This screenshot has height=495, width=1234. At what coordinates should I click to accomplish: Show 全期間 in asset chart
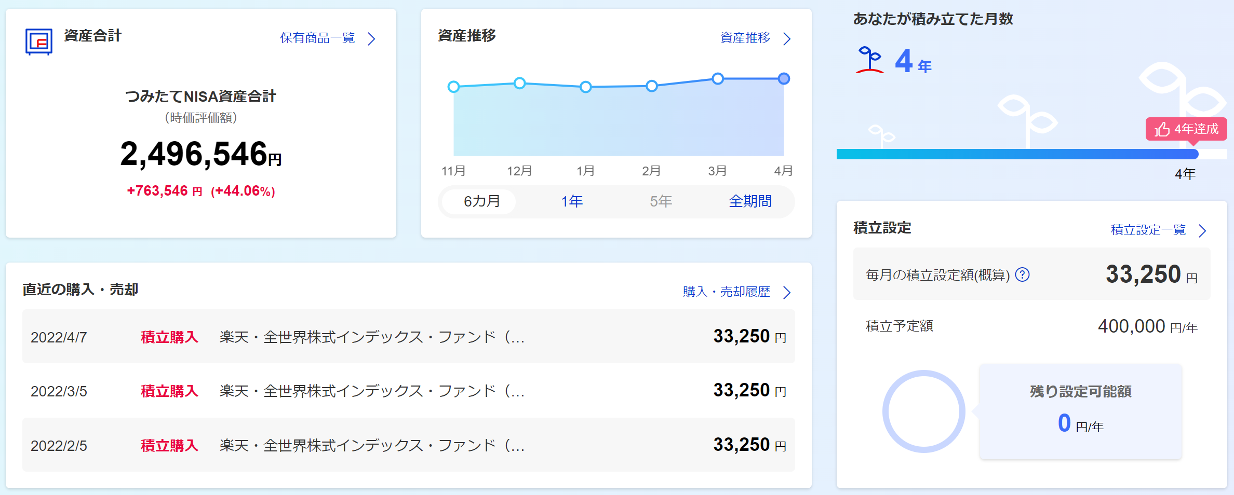click(x=750, y=201)
